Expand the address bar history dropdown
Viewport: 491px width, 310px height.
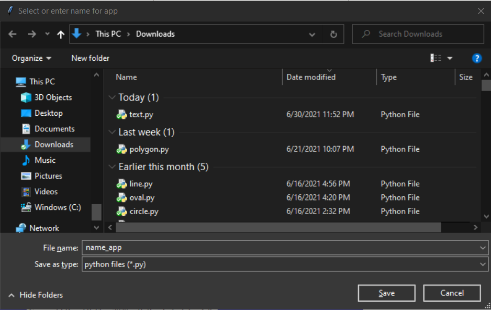point(312,34)
